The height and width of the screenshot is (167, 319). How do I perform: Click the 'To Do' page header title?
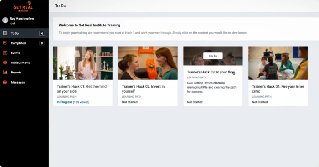point(61,5)
